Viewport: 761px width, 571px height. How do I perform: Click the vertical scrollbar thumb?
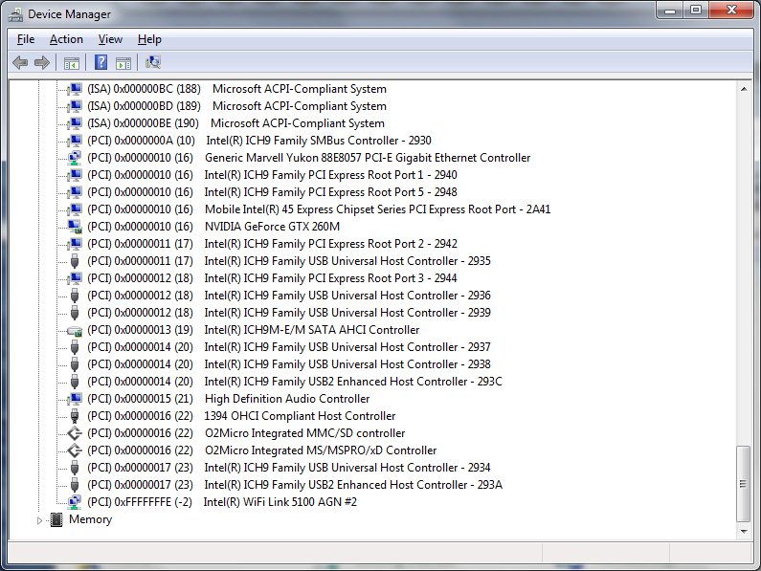[744, 484]
